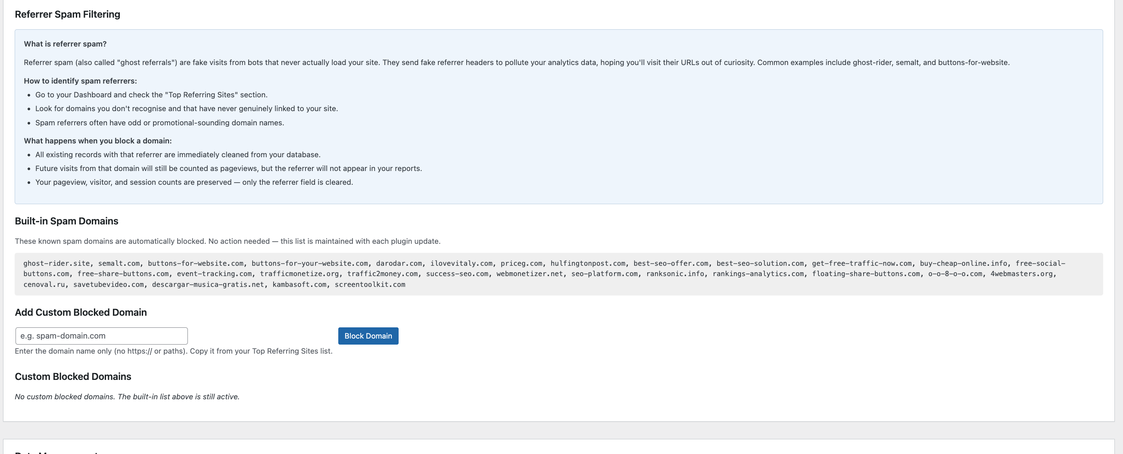Click cenoval.ru in the built-in list
1123x454 pixels.
(x=44, y=285)
